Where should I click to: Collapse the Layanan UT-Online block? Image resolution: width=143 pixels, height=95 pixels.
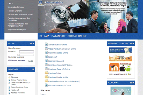pyautogui.click(x=131, y=44)
